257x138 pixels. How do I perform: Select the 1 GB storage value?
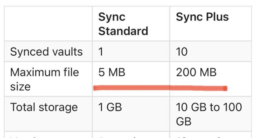(110, 108)
